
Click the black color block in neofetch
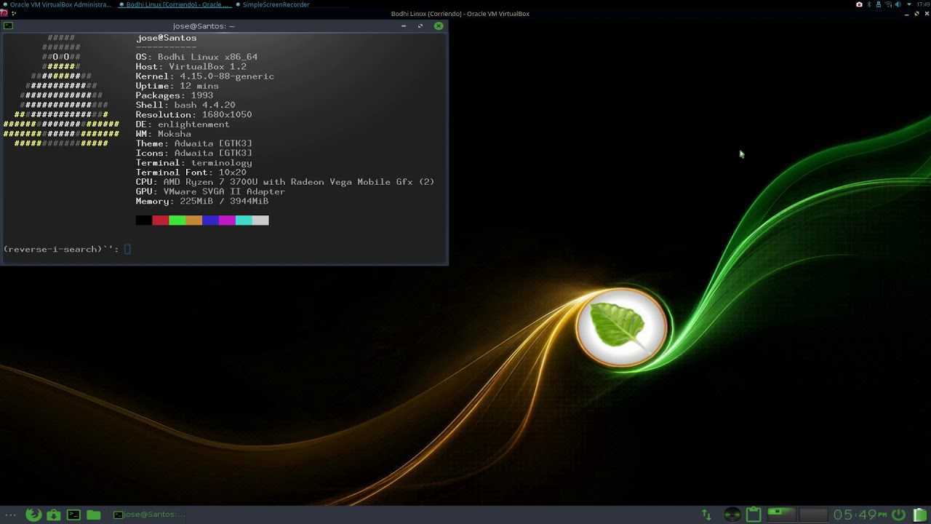pos(144,220)
